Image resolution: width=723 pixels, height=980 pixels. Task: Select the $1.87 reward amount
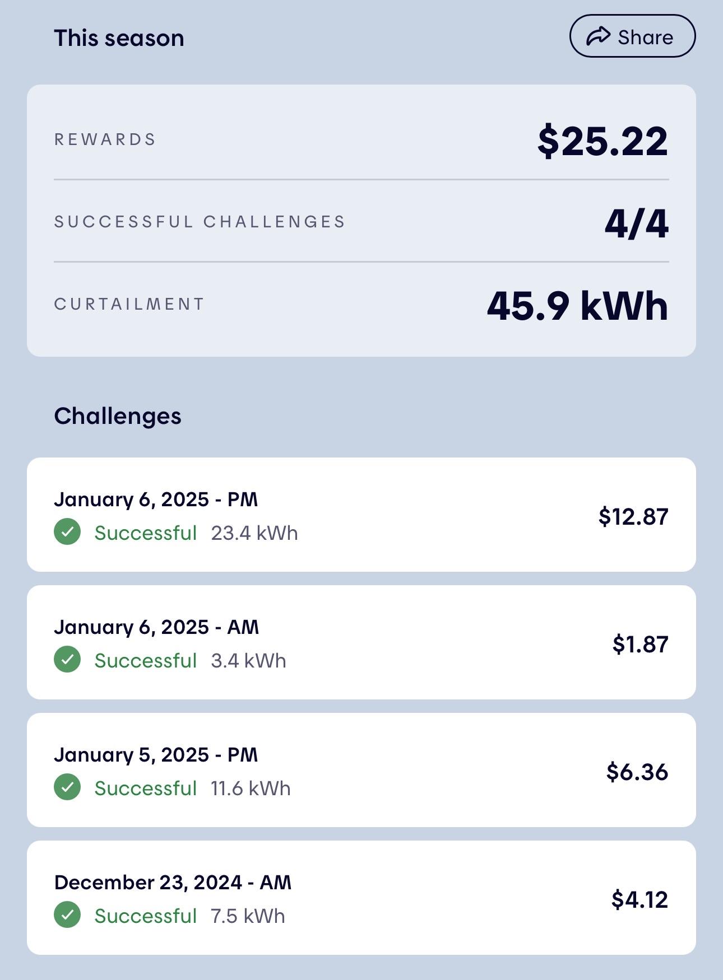pyautogui.click(x=640, y=644)
